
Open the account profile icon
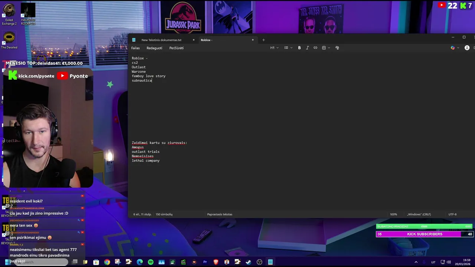tap(467, 48)
